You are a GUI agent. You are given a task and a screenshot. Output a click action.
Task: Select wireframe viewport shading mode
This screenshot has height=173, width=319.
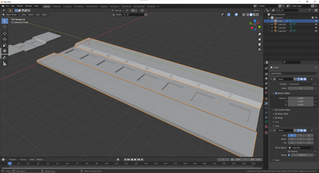click(248, 15)
